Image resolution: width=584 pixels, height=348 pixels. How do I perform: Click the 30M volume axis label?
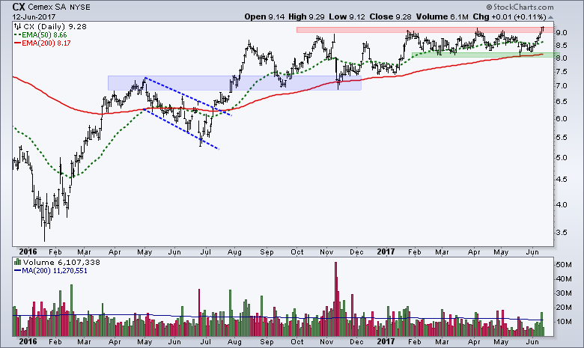(564, 293)
